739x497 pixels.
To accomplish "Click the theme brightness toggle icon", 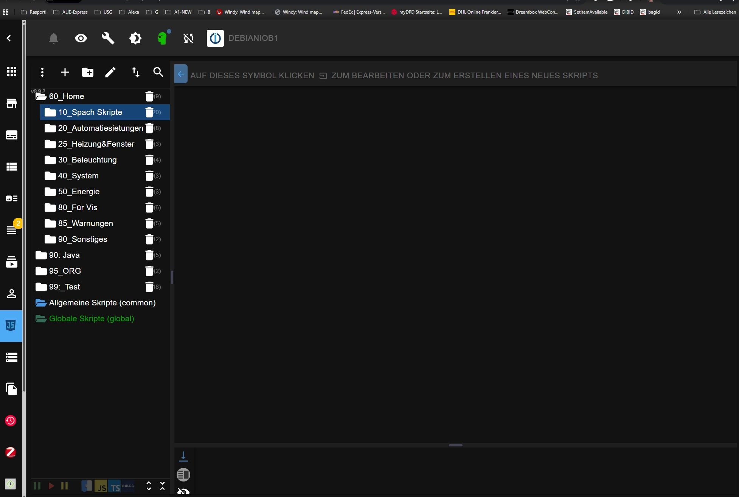I will (135, 38).
